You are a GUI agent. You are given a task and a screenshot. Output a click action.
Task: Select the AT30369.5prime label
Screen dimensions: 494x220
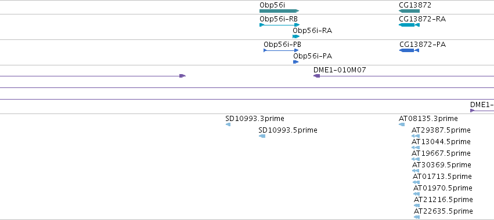coord(442,165)
